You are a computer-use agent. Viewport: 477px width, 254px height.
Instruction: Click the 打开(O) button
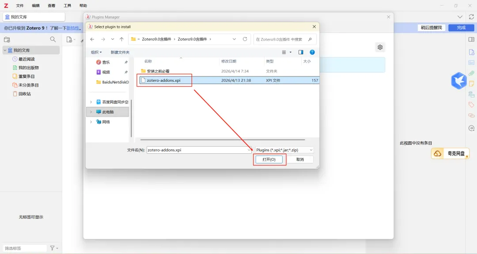(269, 159)
